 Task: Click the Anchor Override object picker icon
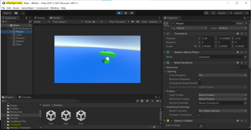pos(245,103)
